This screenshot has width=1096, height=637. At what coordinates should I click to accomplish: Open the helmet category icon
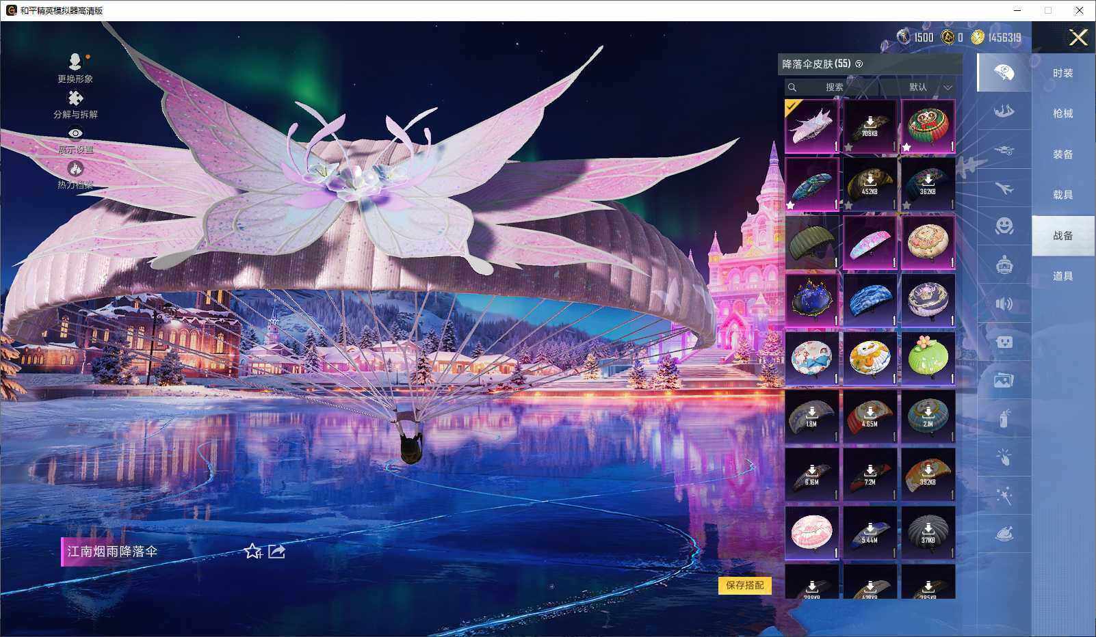point(1004,265)
